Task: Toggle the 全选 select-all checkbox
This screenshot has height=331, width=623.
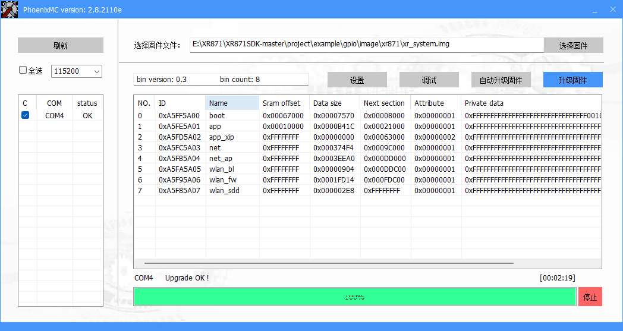Action: point(23,70)
